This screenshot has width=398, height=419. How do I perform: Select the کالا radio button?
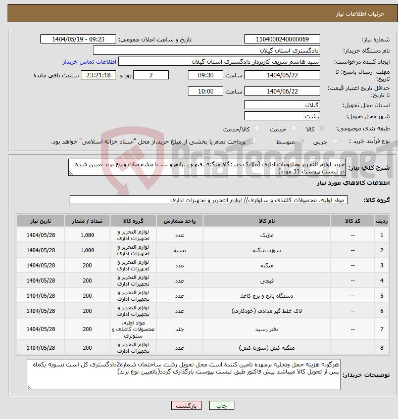[322, 128]
